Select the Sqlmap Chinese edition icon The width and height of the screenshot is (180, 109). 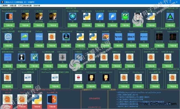point(173,37)
